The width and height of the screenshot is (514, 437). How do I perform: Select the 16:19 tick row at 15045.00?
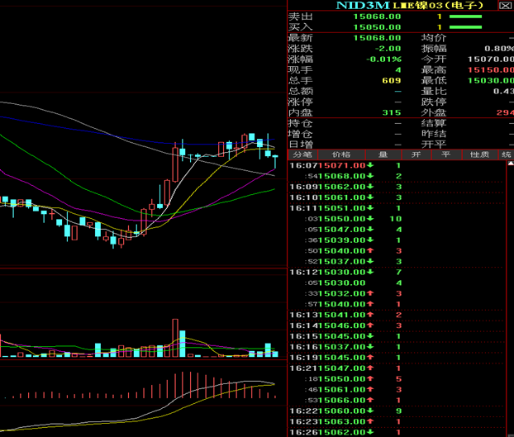click(x=397, y=358)
